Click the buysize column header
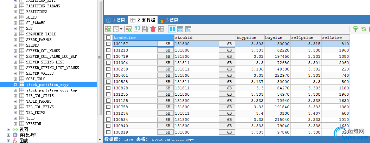This screenshot has width=370, height=143. click(277, 38)
